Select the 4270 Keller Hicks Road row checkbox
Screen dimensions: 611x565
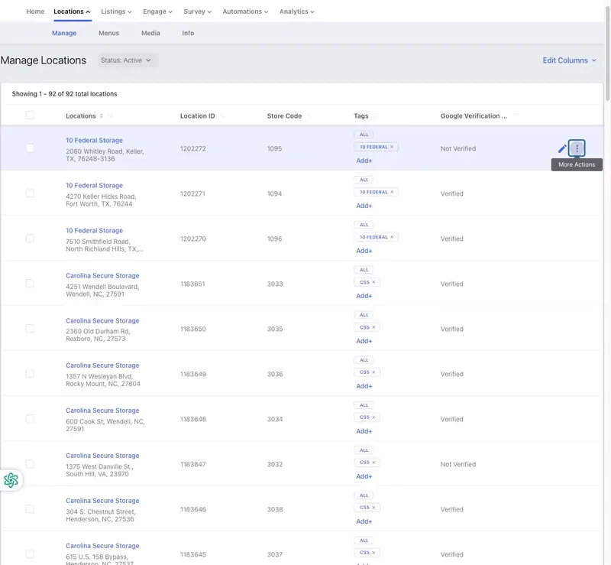pyautogui.click(x=30, y=193)
